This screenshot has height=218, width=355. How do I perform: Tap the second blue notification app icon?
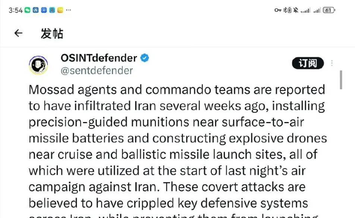(44, 10)
